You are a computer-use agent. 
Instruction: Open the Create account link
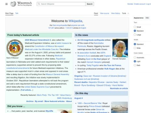click(139, 4)
